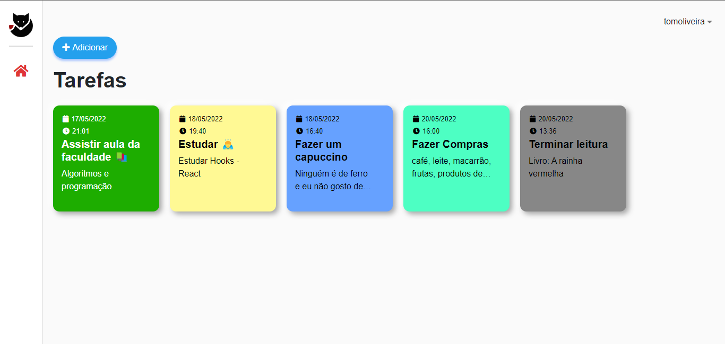The height and width of the screenshot is (344, 725).
Task: Select the home icon in the sidebar
Action: coord(20,70)
